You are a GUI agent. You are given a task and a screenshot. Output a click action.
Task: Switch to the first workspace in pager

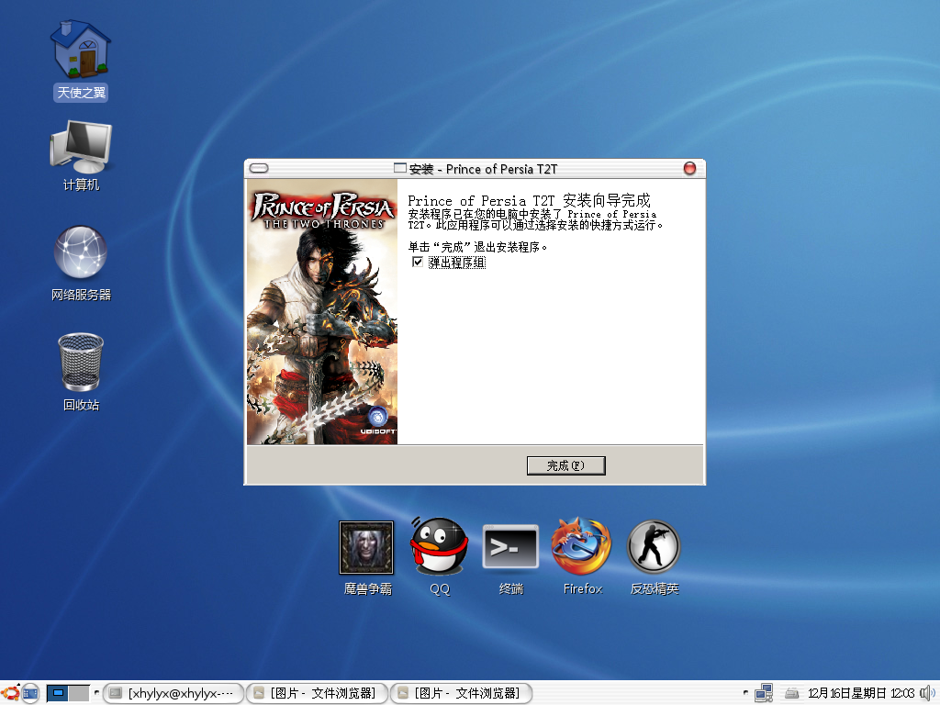58,694
